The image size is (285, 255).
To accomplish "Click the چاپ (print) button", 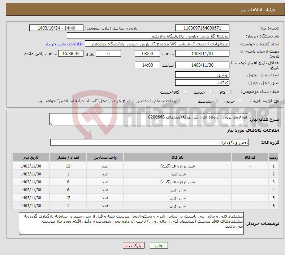I will point(159,245).
